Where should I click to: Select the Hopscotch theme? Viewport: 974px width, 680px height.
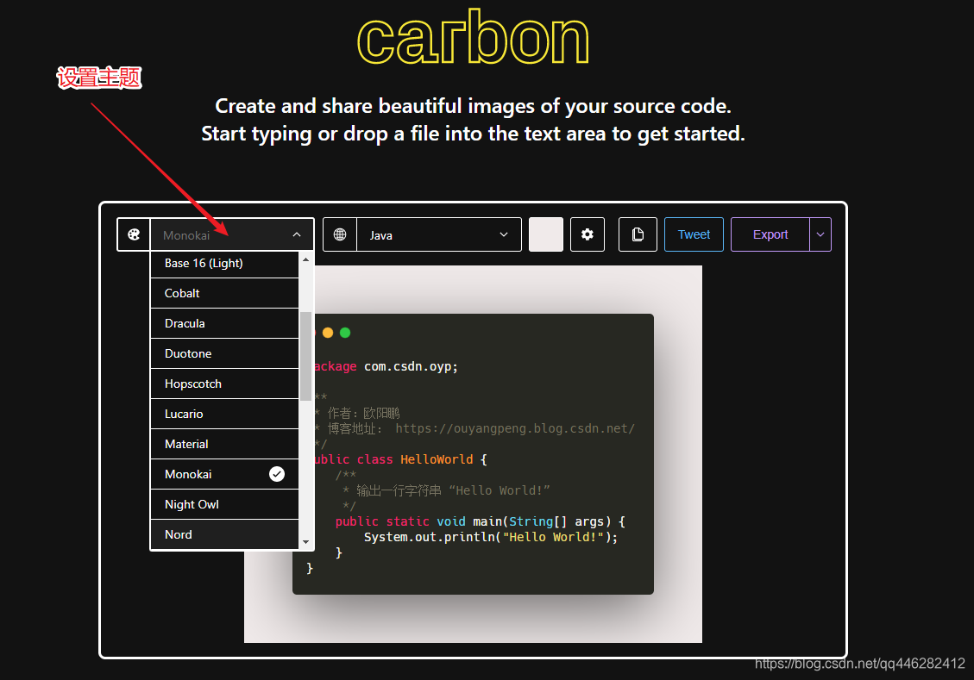225,384
